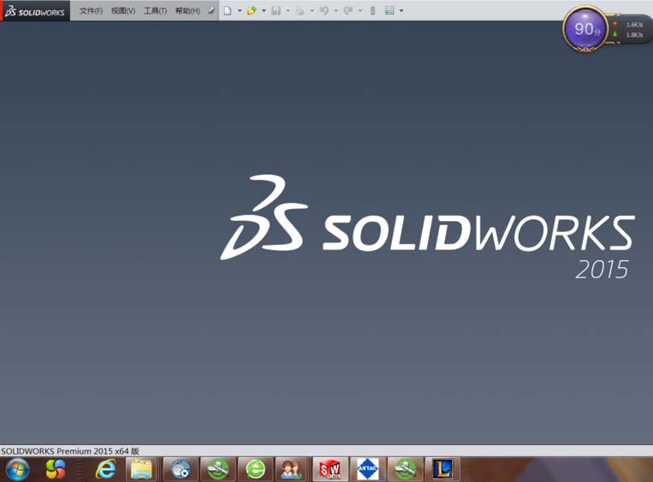Switch to the SW 2015 SolidWorks taskbar button
Image resolution: width=653 pixels, height=482 pixels.
pos(329,469)
